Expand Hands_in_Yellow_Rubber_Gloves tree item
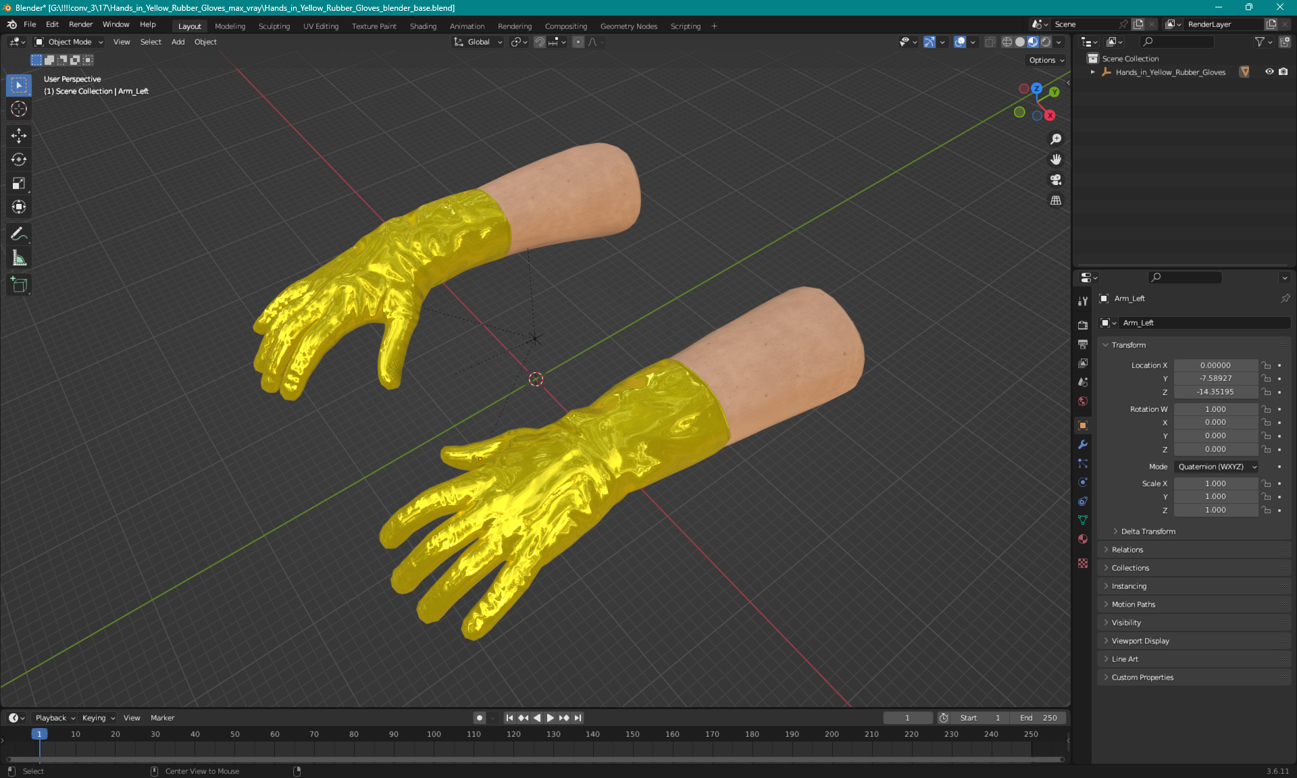The image size is (1297, 778). pos(1092,72)
